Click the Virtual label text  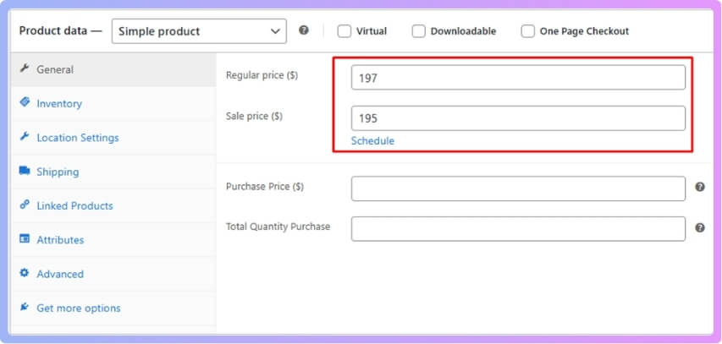pos(372,31)
